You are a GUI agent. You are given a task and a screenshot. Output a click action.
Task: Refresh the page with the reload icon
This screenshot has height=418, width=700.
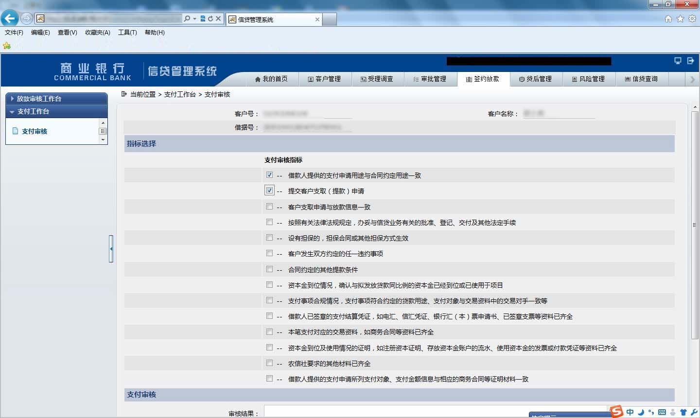[x=210, y=18]
